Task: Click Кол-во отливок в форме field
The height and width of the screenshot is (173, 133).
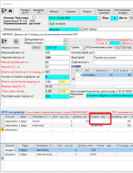Action: point(57,77)
